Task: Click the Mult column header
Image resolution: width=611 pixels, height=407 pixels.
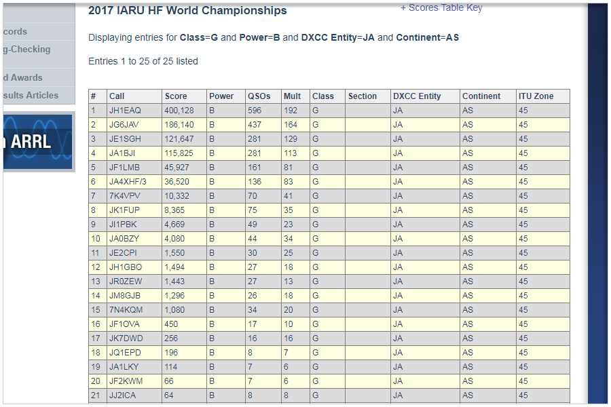Action: coord(292,96)
